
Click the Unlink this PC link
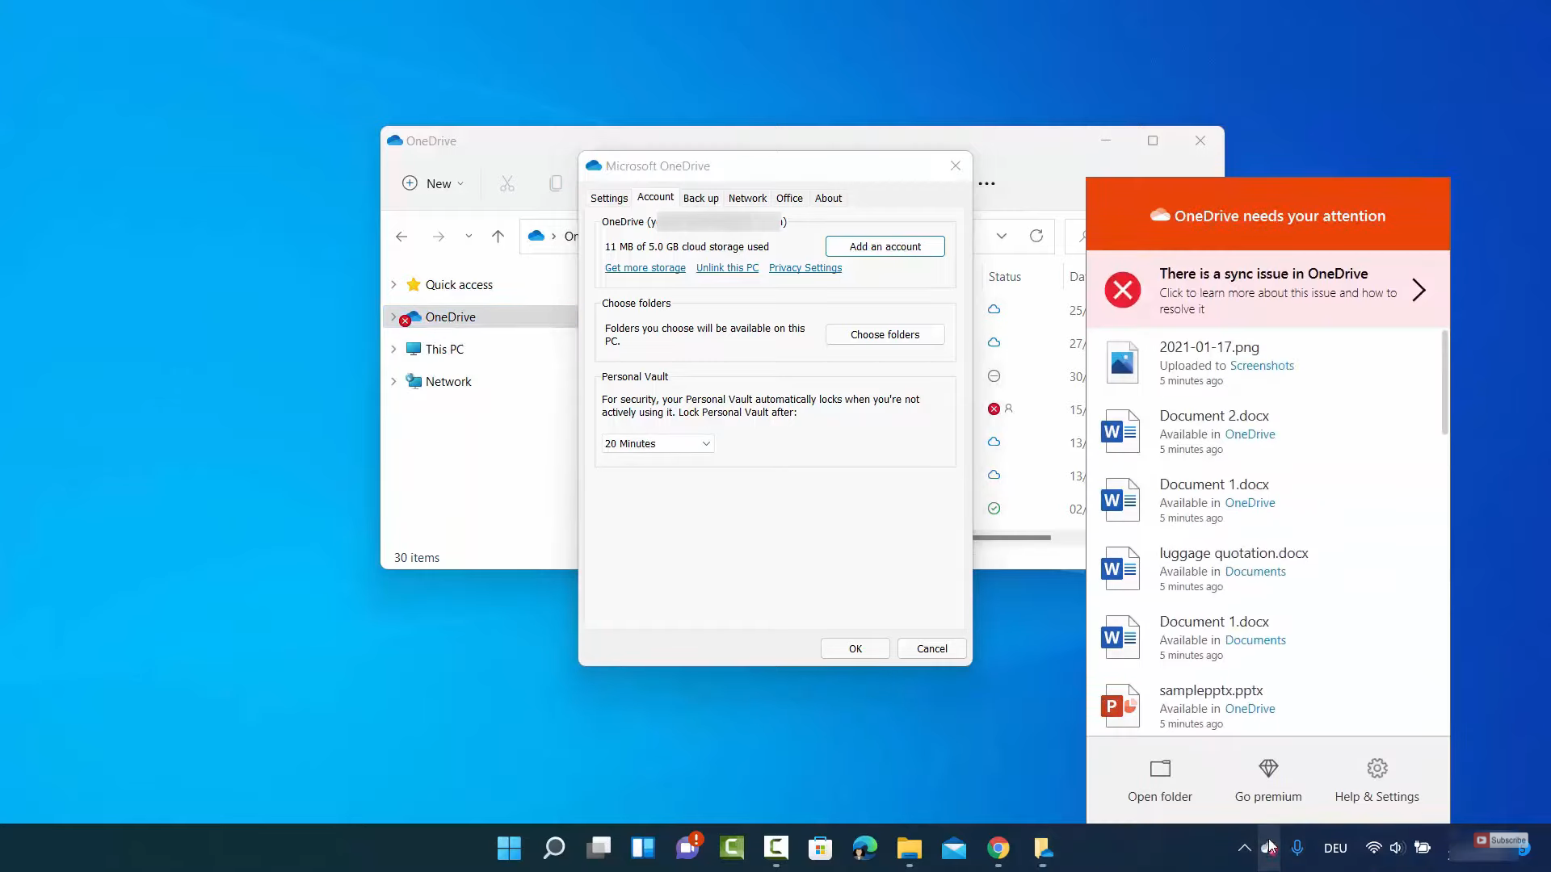click(727, 268)
